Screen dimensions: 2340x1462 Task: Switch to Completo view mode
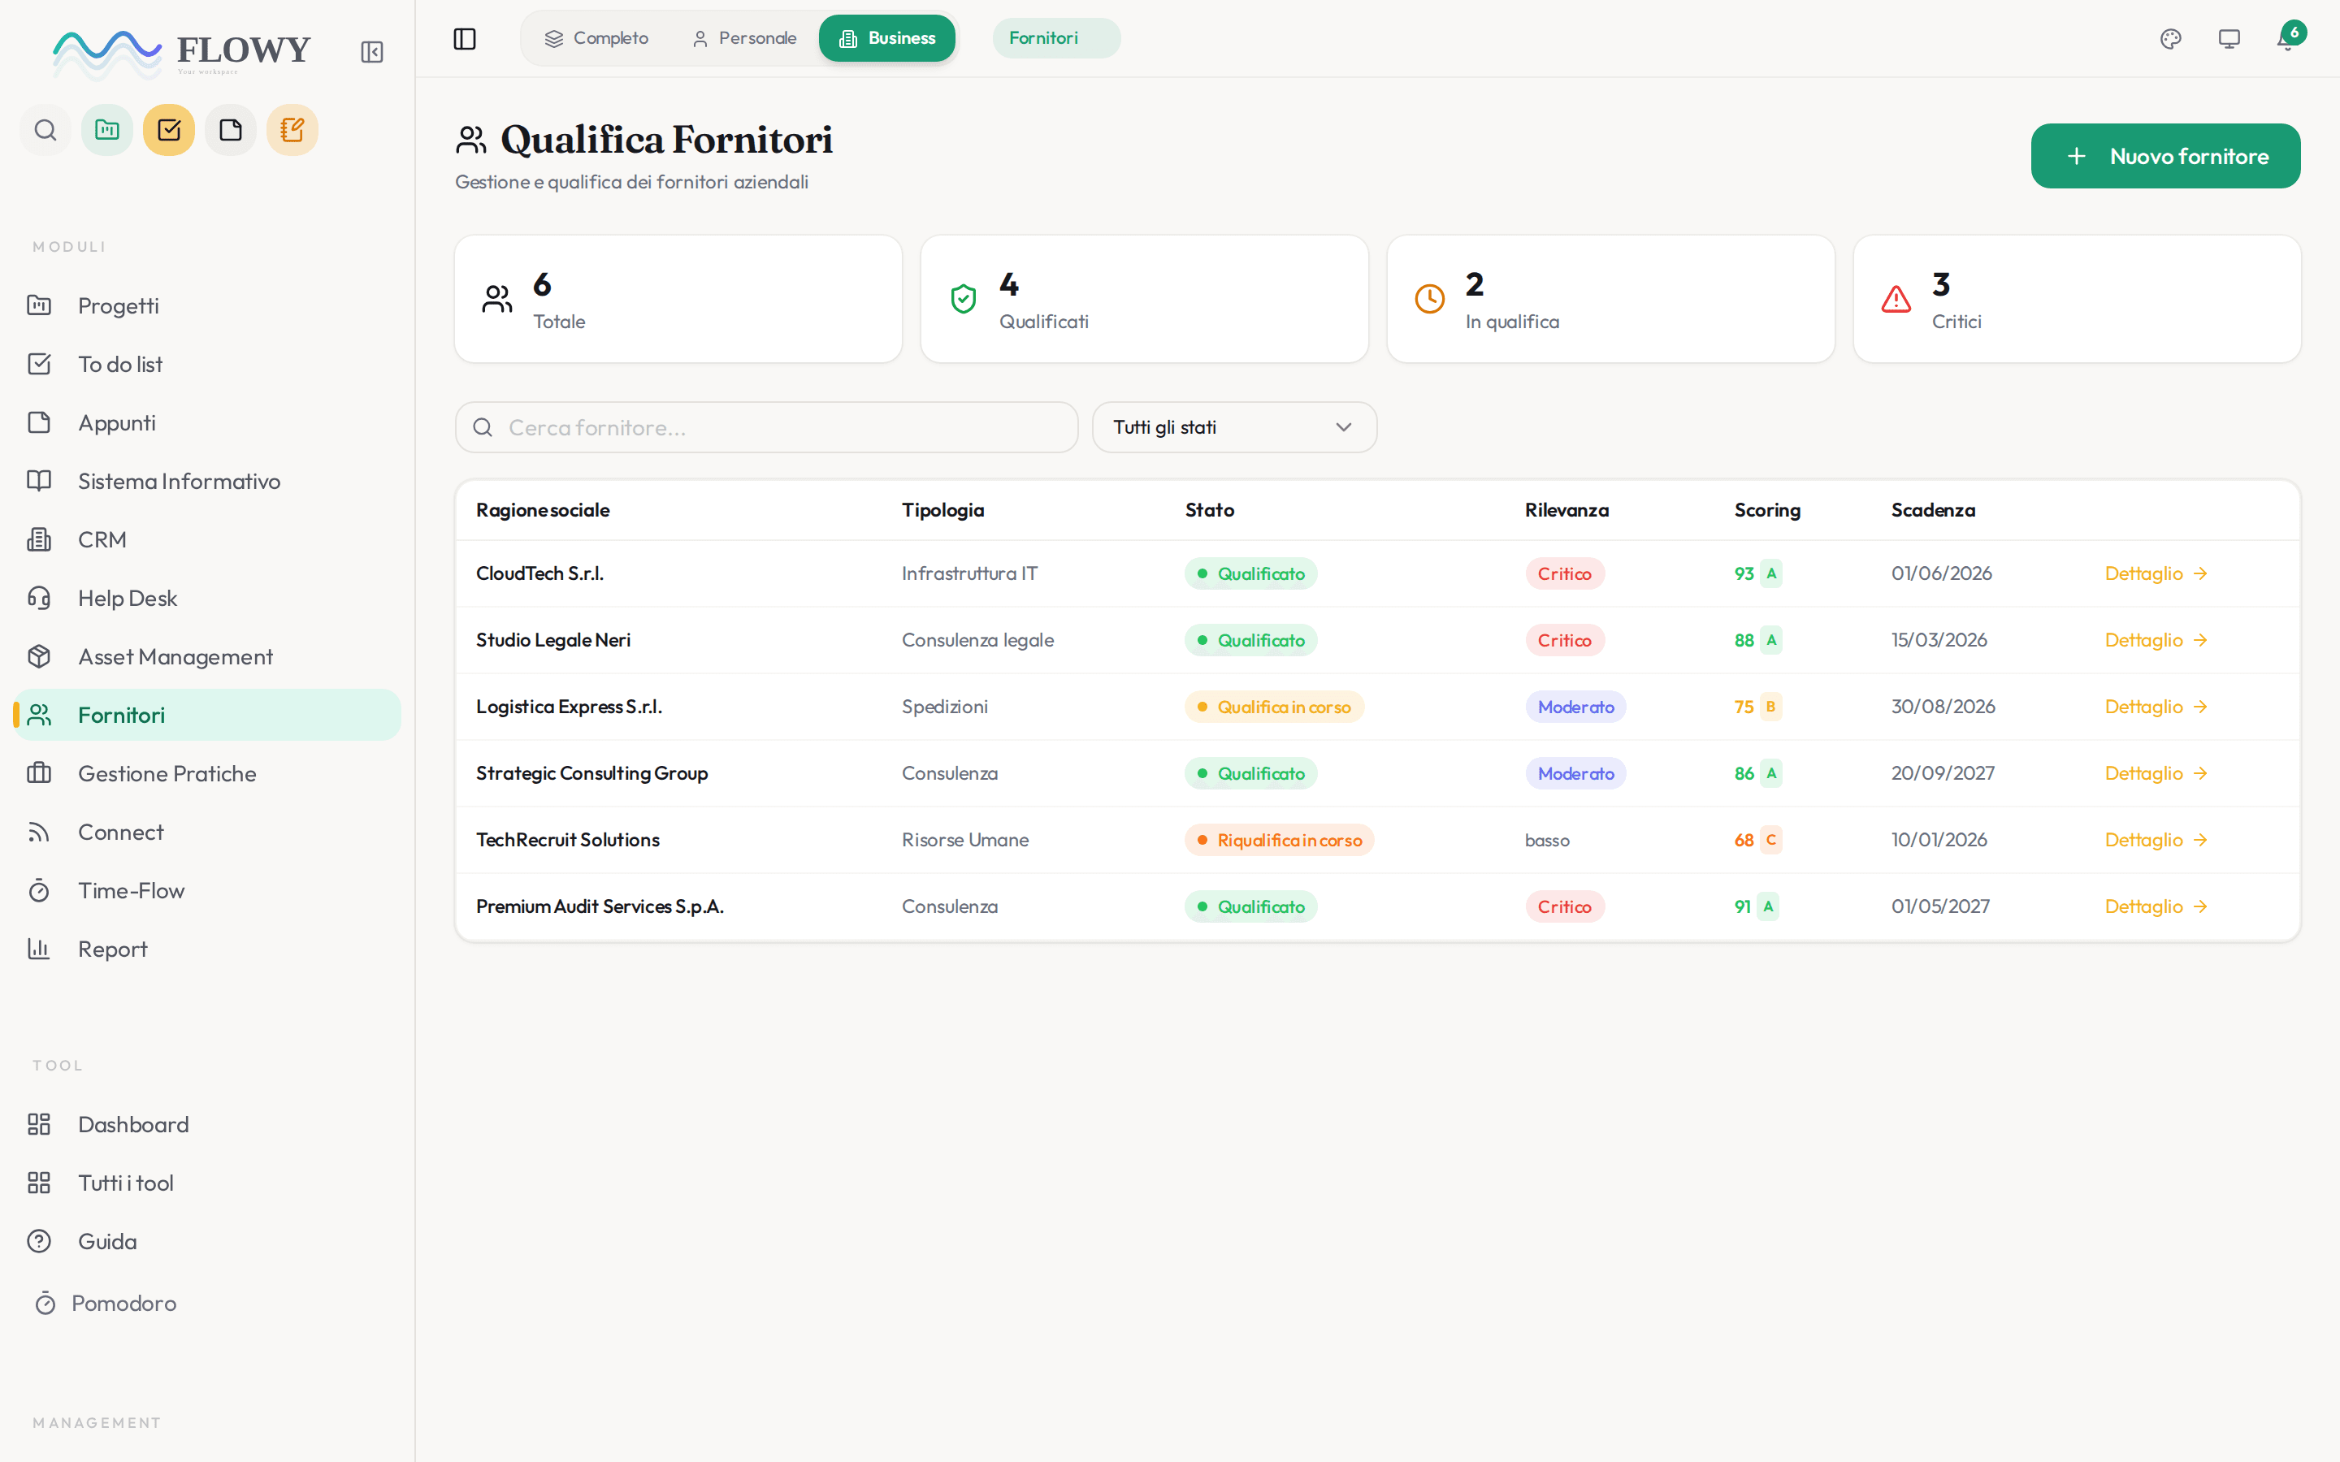click(x=596, y=39)
